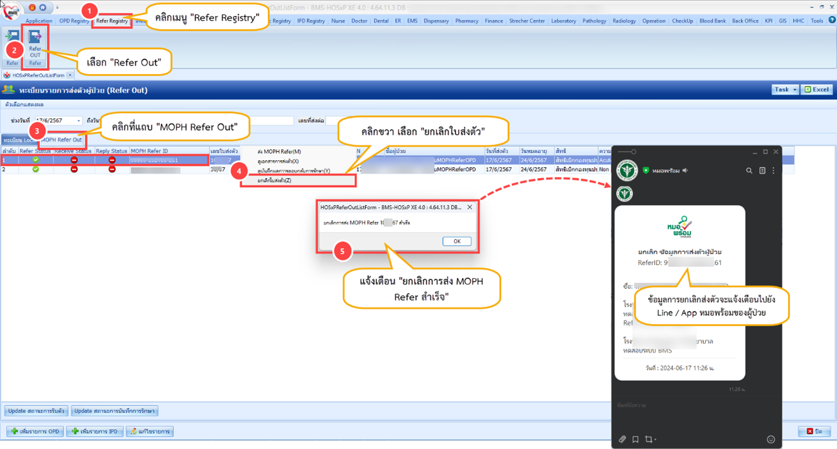Close the cancel success dialog with X
Viewport: 837px width, 449px height.
(470, 207)
